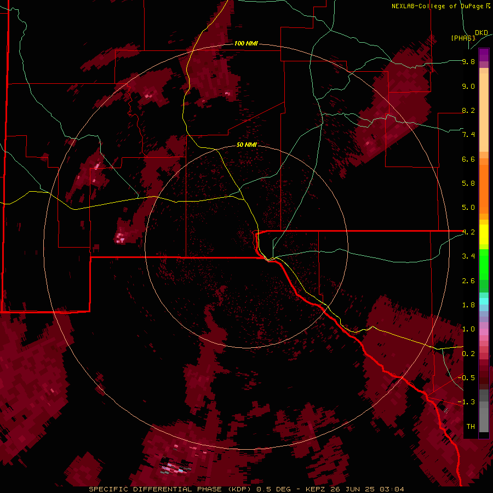Select the 5.0 scale value

click(x=468, y=208)
